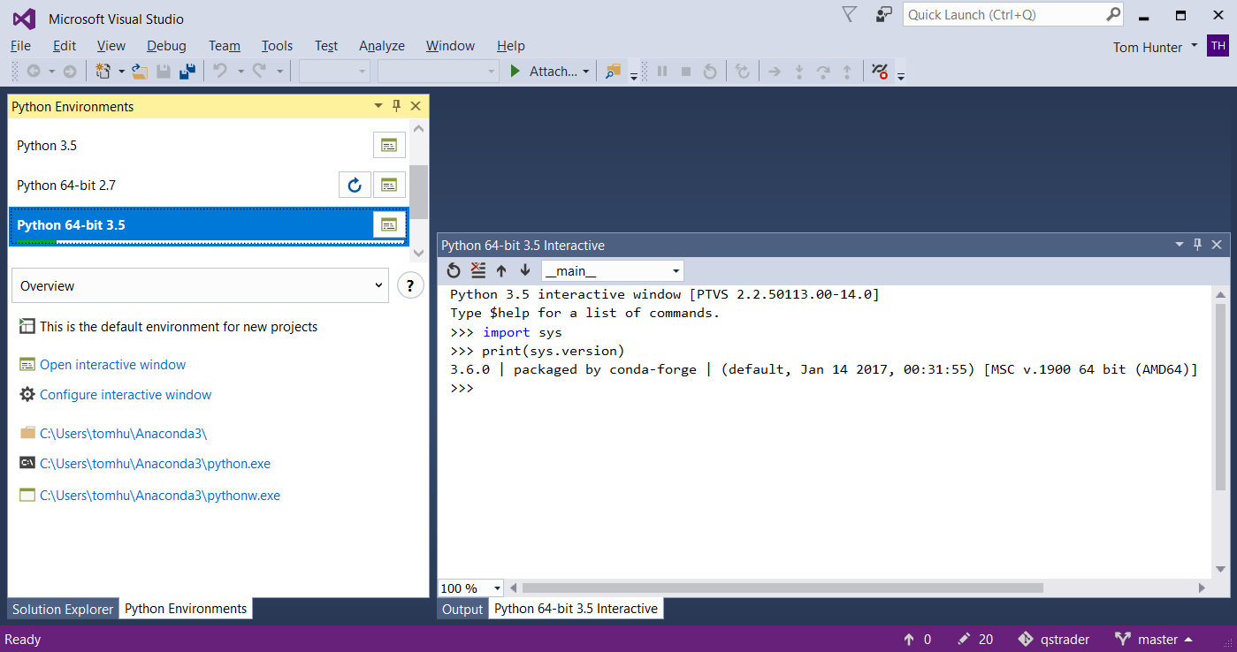Open the Interactive window options dropdown arrow
The height and width of the screenshot is (652, 1237).
1179,245
